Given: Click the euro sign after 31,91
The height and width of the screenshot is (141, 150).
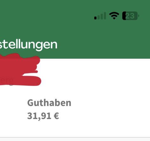Looking at the screenshot, I should pyautogui.click(x=56, y=116).
